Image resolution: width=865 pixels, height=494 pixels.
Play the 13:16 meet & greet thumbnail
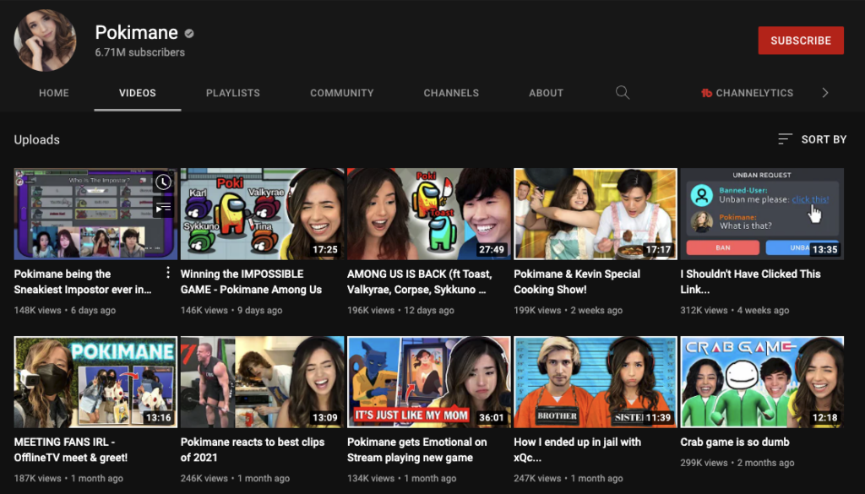(95, 382)
